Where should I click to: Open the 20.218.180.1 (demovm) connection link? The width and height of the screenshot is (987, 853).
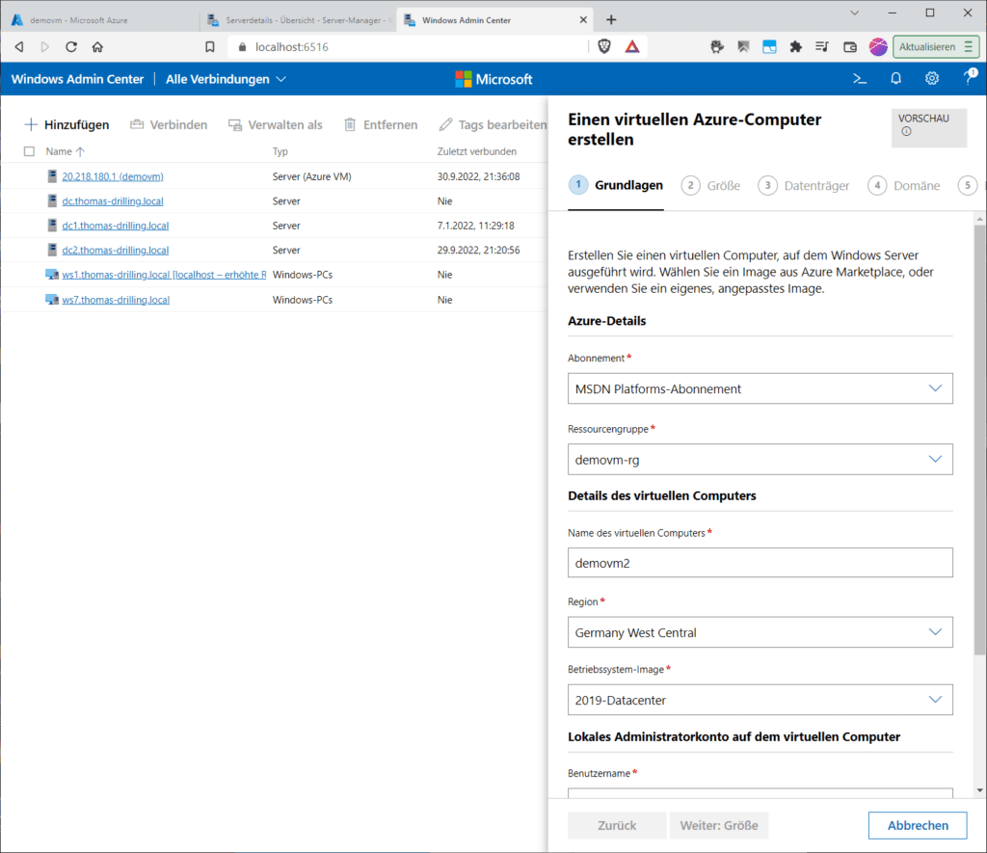click(113, 176)
